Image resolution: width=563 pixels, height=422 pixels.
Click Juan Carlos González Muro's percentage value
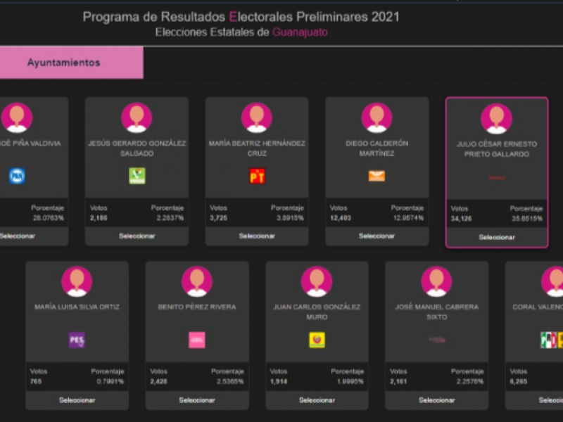click(x=350, y=381)
